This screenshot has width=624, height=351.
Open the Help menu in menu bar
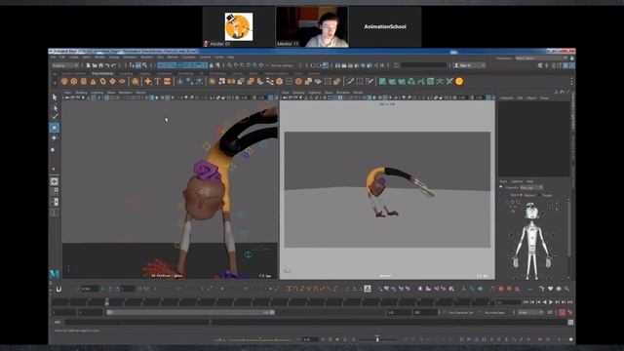coord(230,58)
